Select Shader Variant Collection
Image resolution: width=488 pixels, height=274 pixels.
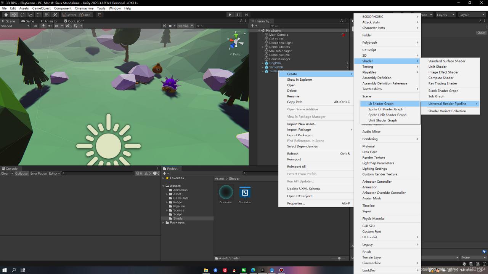(450, 111)
